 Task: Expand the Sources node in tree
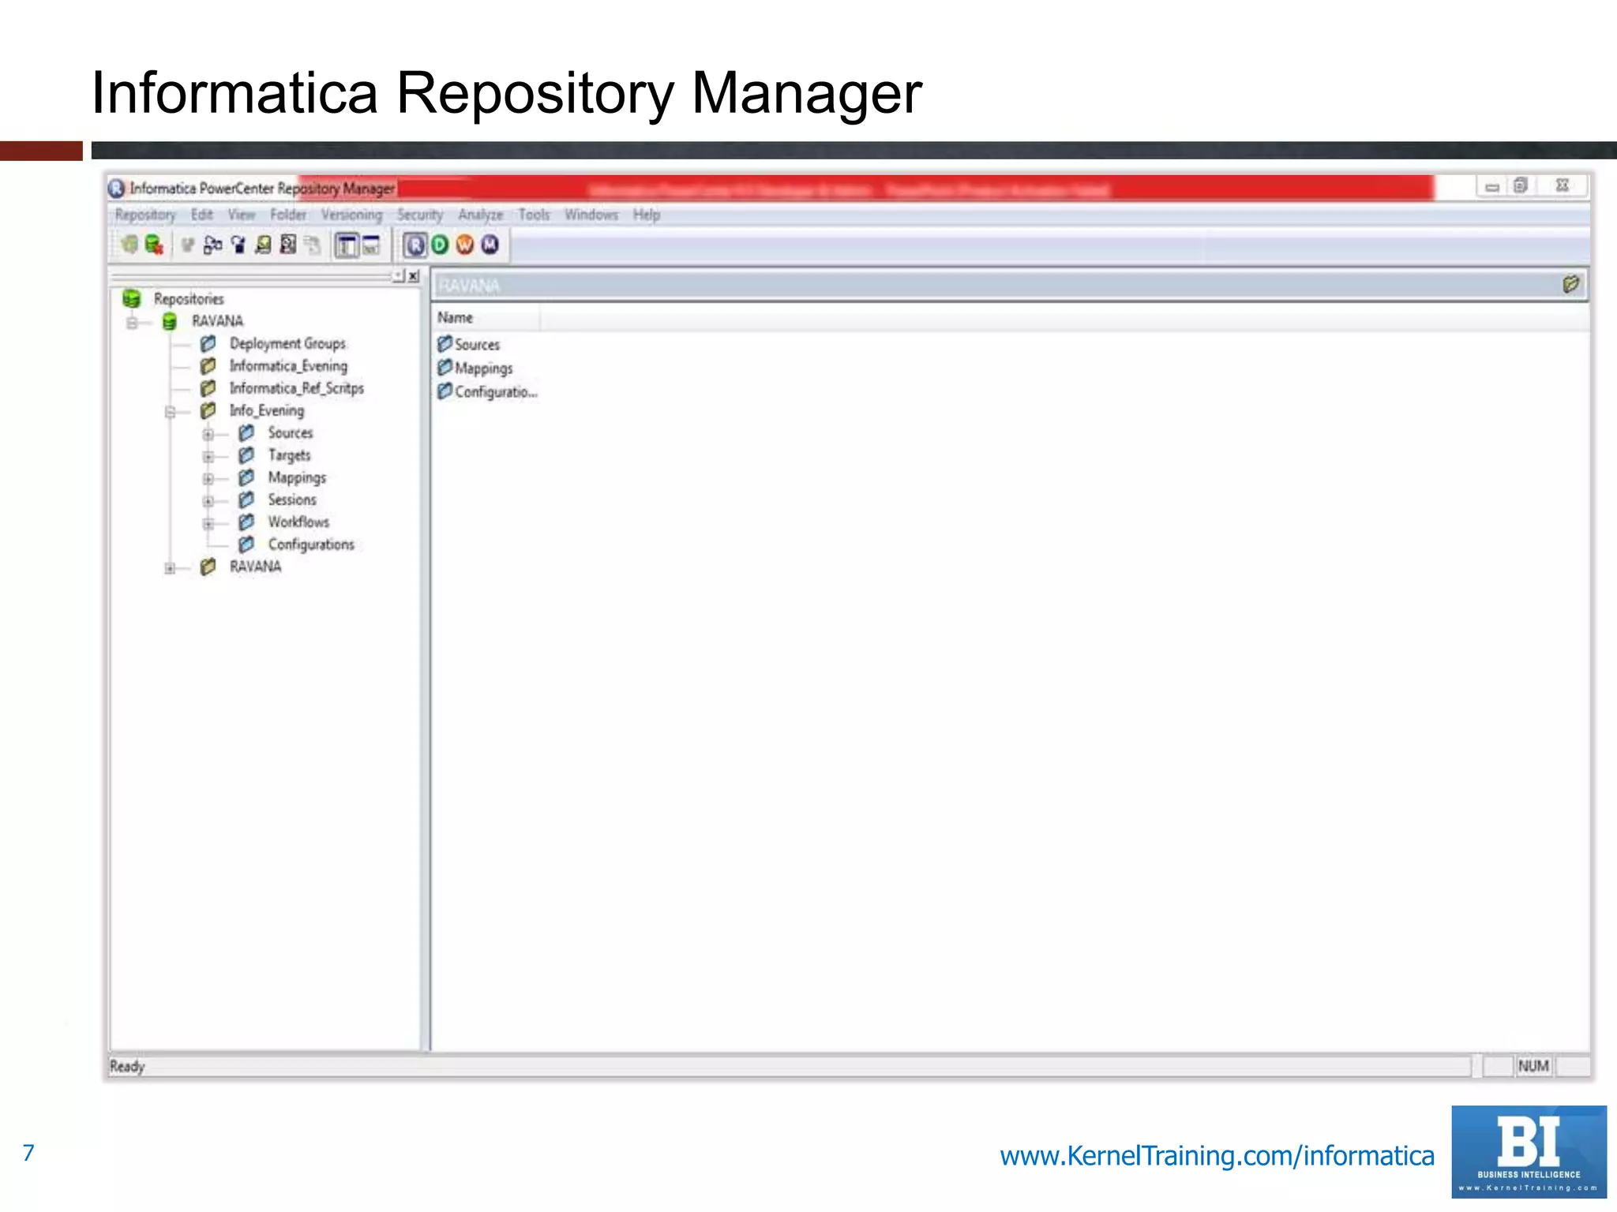[208, 434]
